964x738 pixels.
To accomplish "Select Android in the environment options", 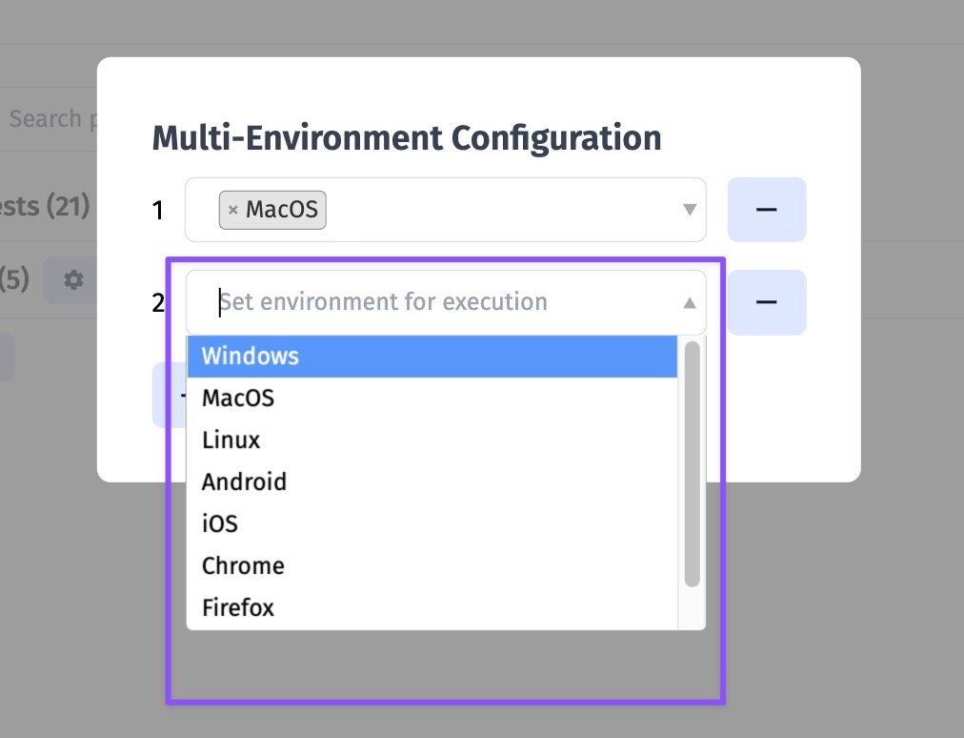I will pyautogui.click(x=432, y=482).
